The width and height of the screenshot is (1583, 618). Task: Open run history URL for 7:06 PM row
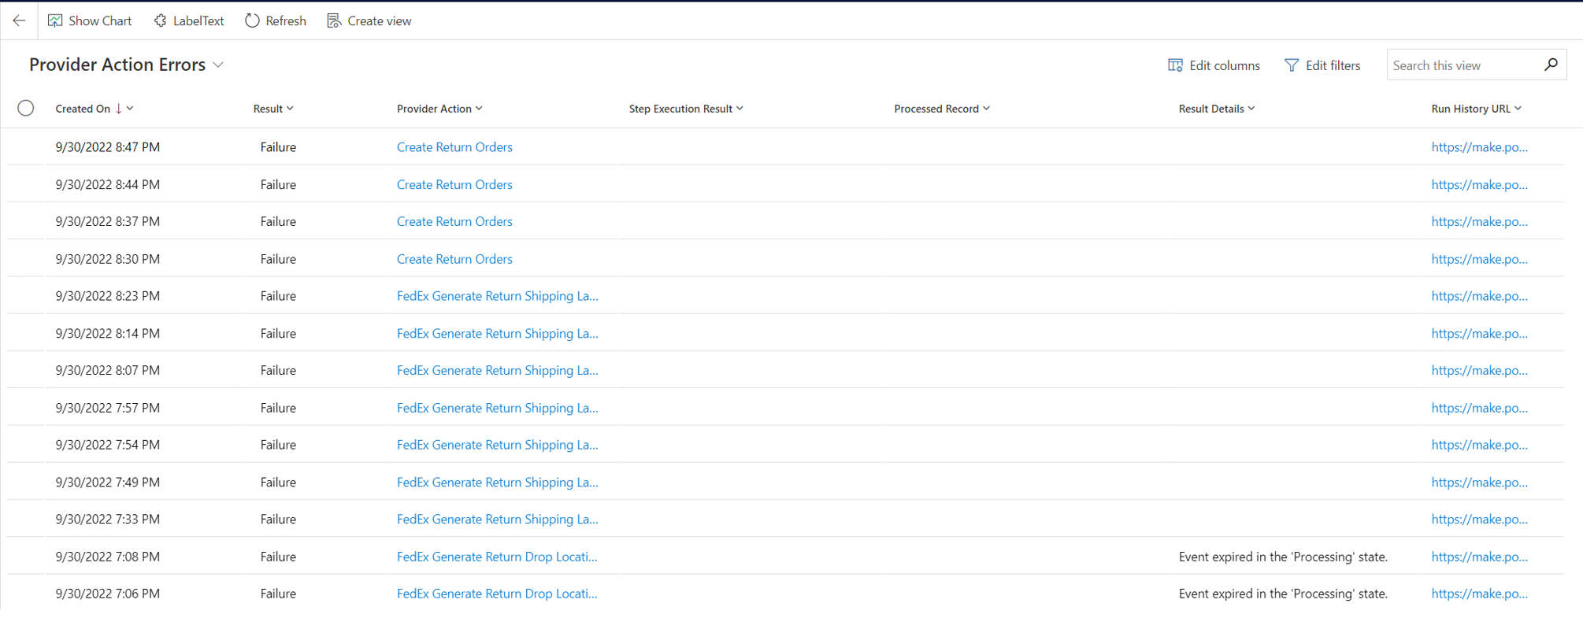pyautogui.click(x=1480, y=594)
